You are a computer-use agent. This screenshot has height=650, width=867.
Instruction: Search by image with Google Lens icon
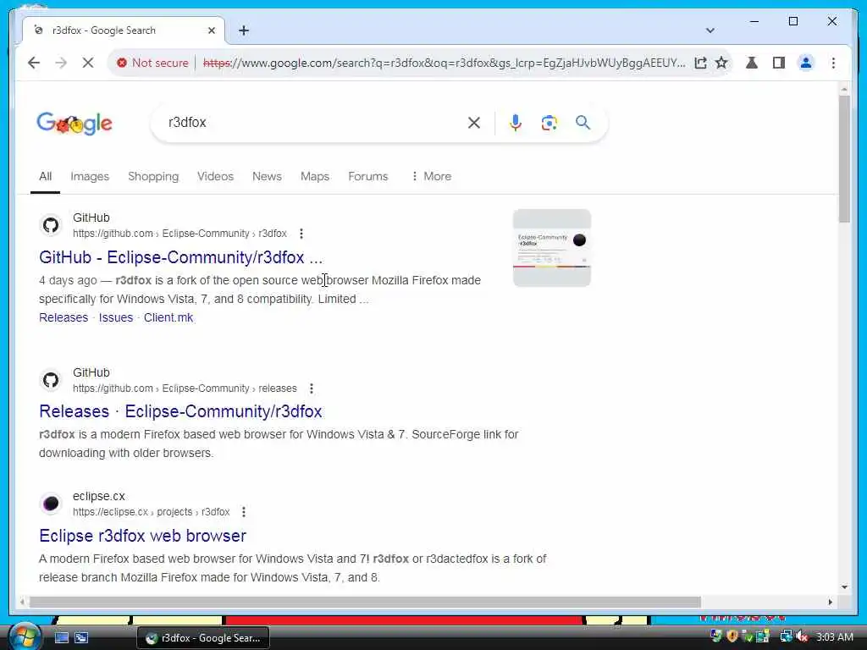[x=549, y=123]
